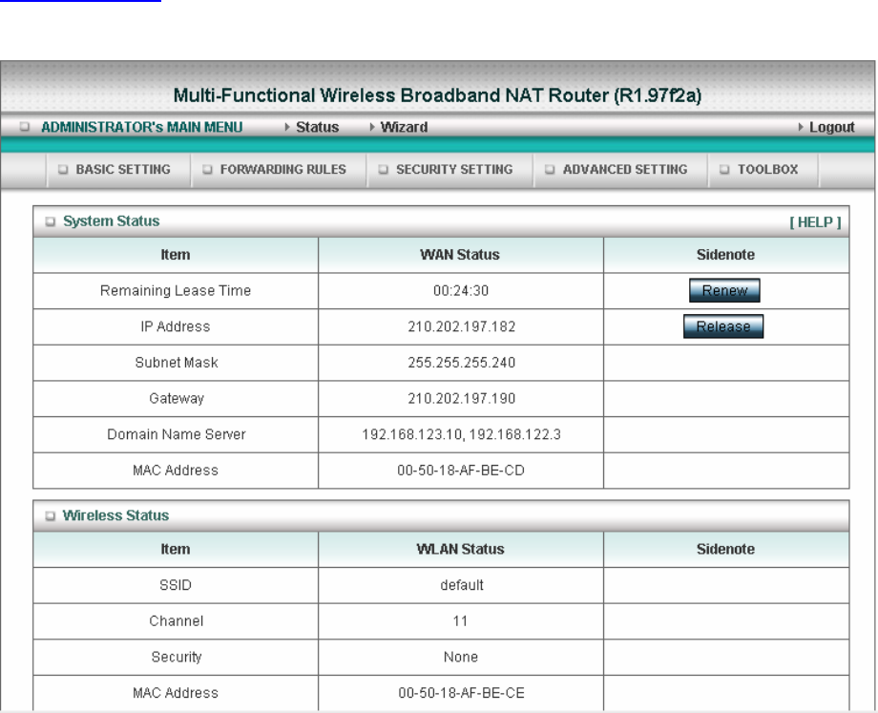The image size is (878, 713).
Task: Click the IP Address label
Action: (x=176, y=326)
